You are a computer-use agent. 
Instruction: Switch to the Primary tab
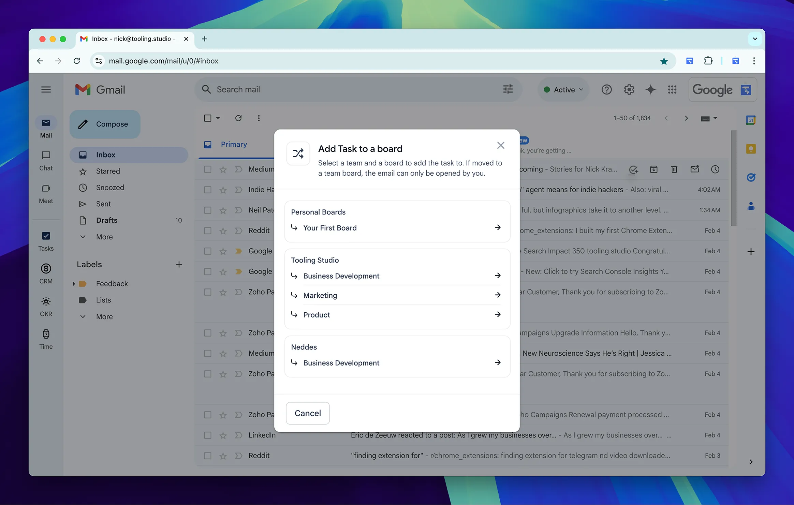click(x=234, y=144)
